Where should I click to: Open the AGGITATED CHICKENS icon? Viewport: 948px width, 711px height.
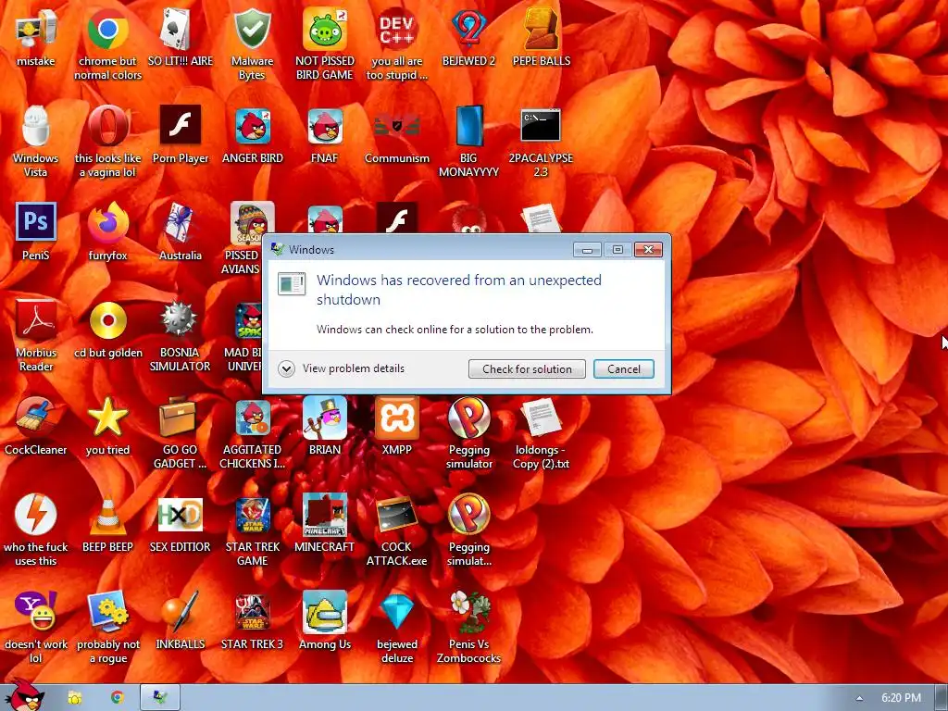[x=252, y=418]
